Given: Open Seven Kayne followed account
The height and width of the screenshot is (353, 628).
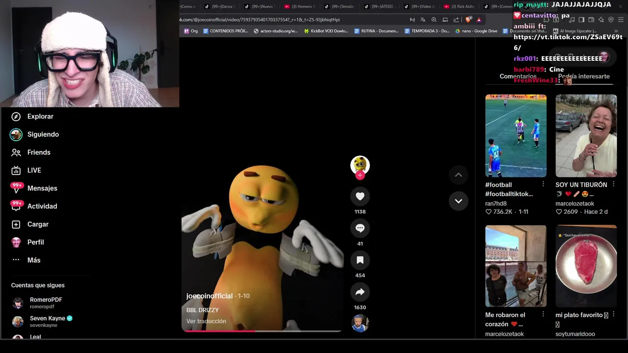Looking at the screenshot, I should pyautogui.click(x=42, y=321).
